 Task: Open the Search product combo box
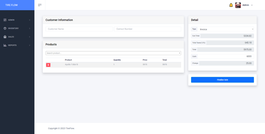click(113, 53)
